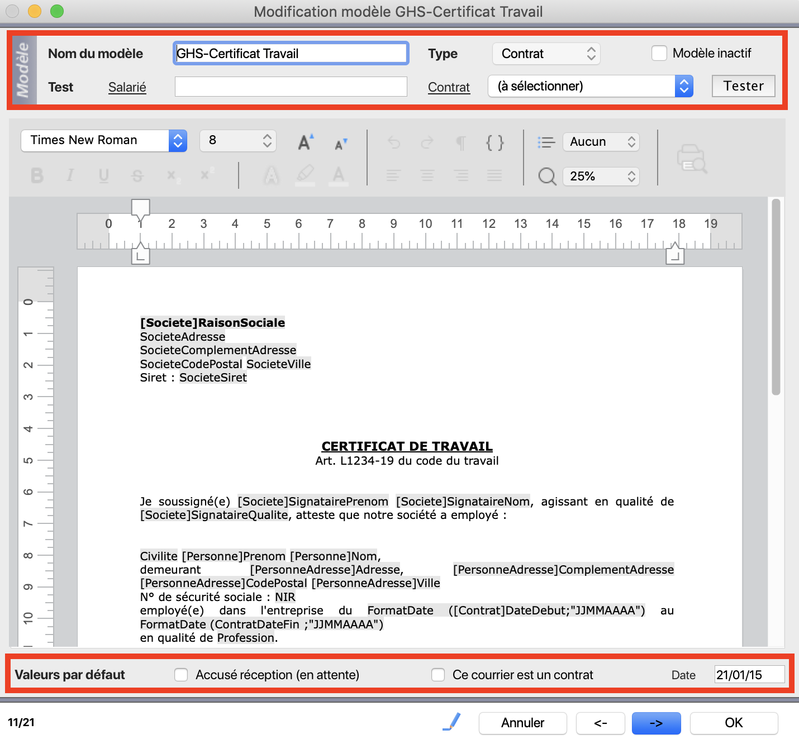
Task: Click the underlined Contrat link
Action: 449,87
